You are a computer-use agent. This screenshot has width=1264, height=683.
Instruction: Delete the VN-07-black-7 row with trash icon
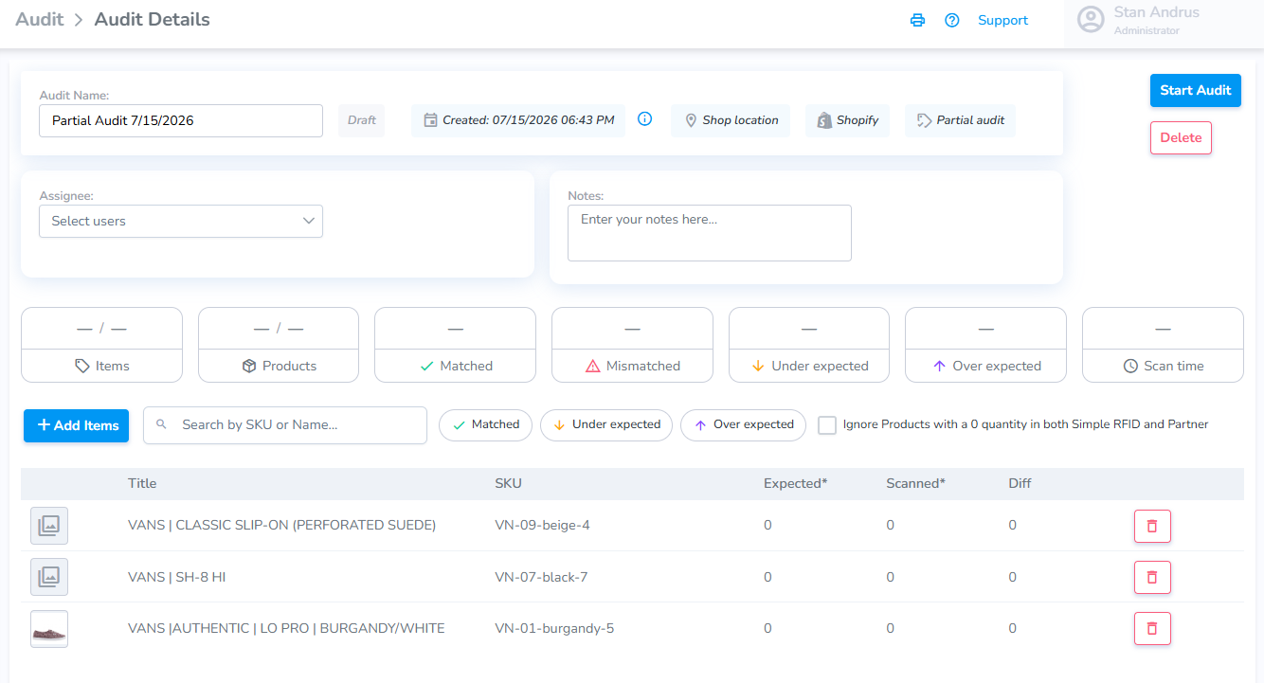click(1152, 577)
